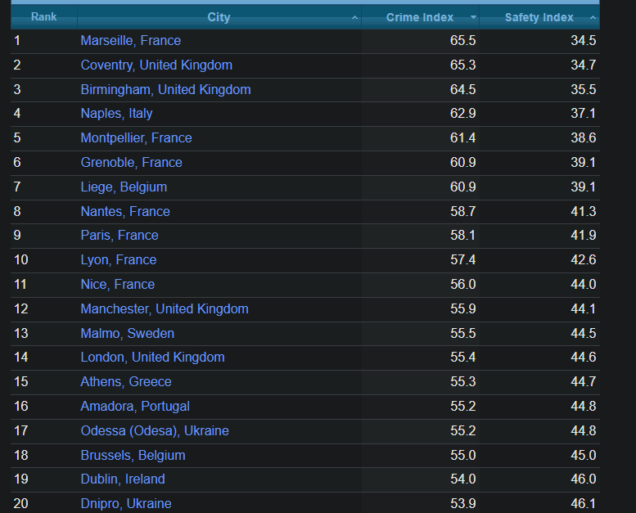Image resolution: width=636 pixels, height=513 pixels.
Task: Select Birmingham crime index value 64.5
Action: [x=462, y=89]
